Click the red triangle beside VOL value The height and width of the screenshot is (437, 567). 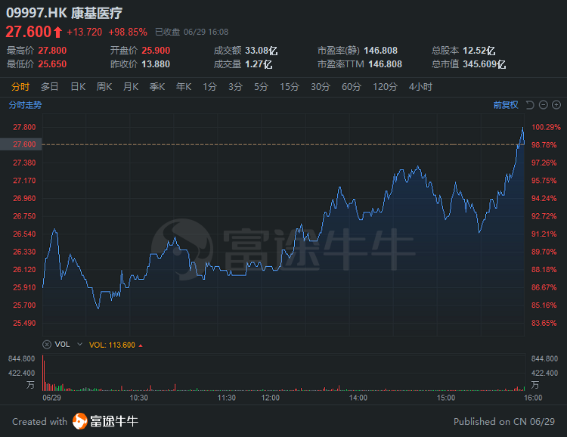pyautogui.click(x=140, y=345)
